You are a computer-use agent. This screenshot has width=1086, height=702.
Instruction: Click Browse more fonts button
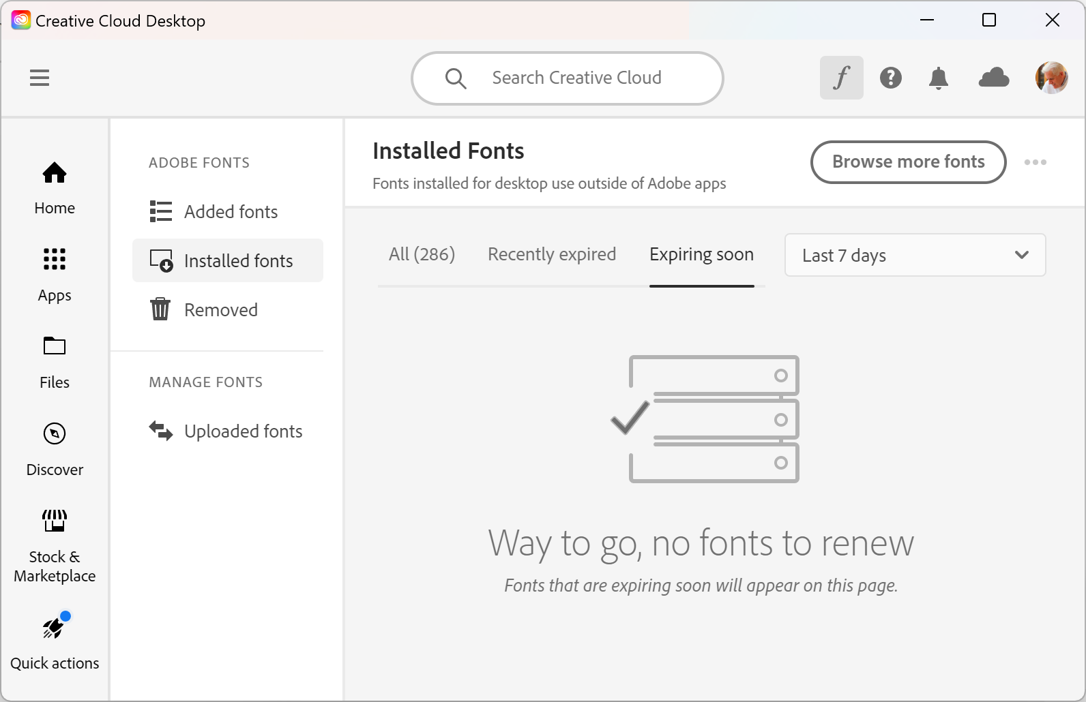click(x=909, y=162)
